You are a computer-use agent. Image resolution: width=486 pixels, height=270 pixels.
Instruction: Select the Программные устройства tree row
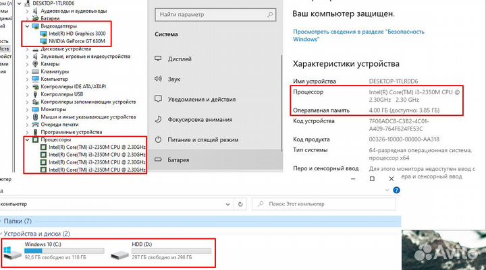point(72,132)
